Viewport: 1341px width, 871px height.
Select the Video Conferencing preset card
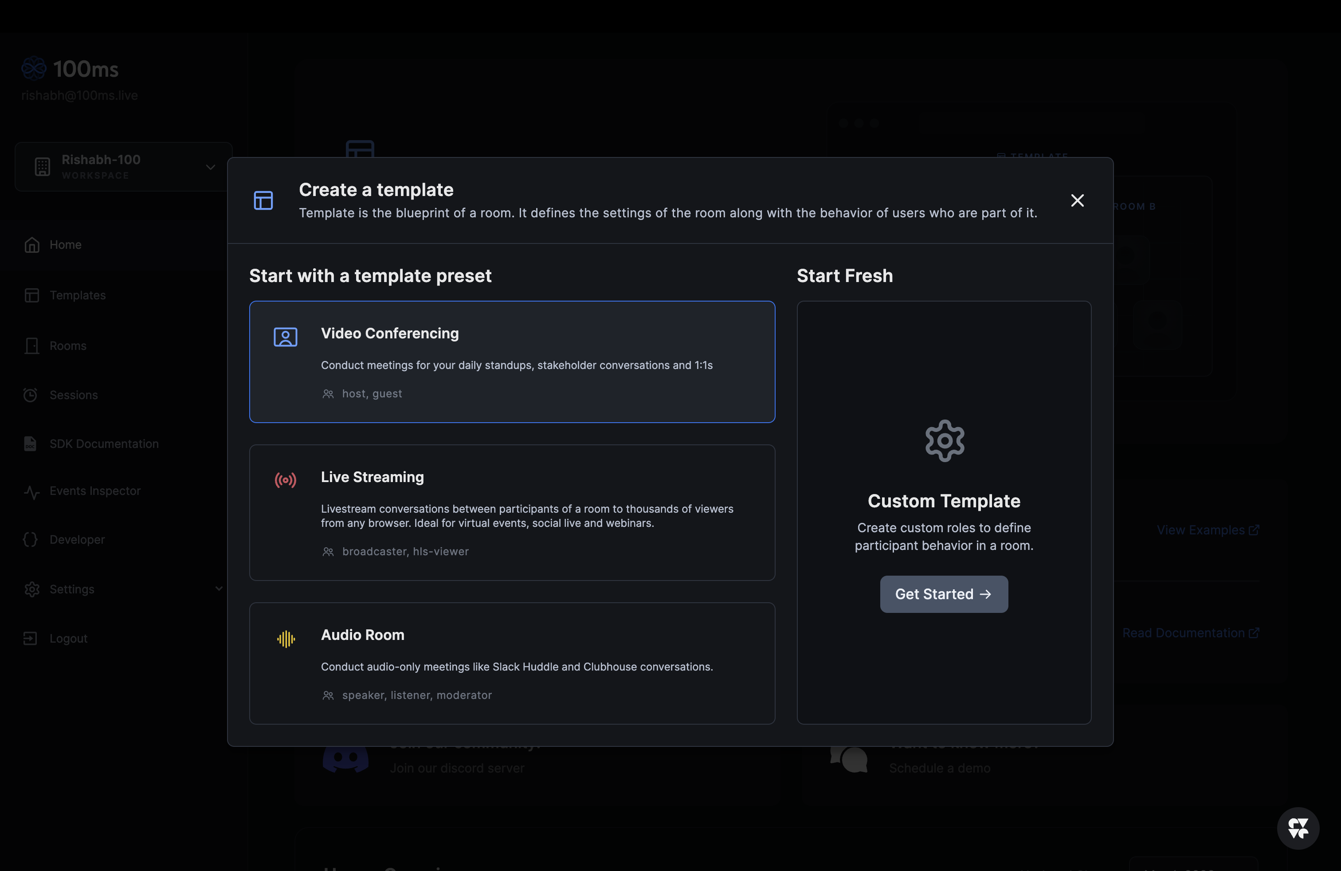[x=512, y=362]
